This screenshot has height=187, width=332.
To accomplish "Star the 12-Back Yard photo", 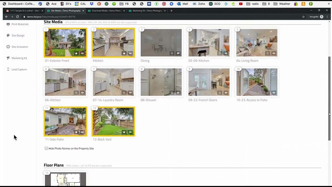I will (x=124, y=132).
